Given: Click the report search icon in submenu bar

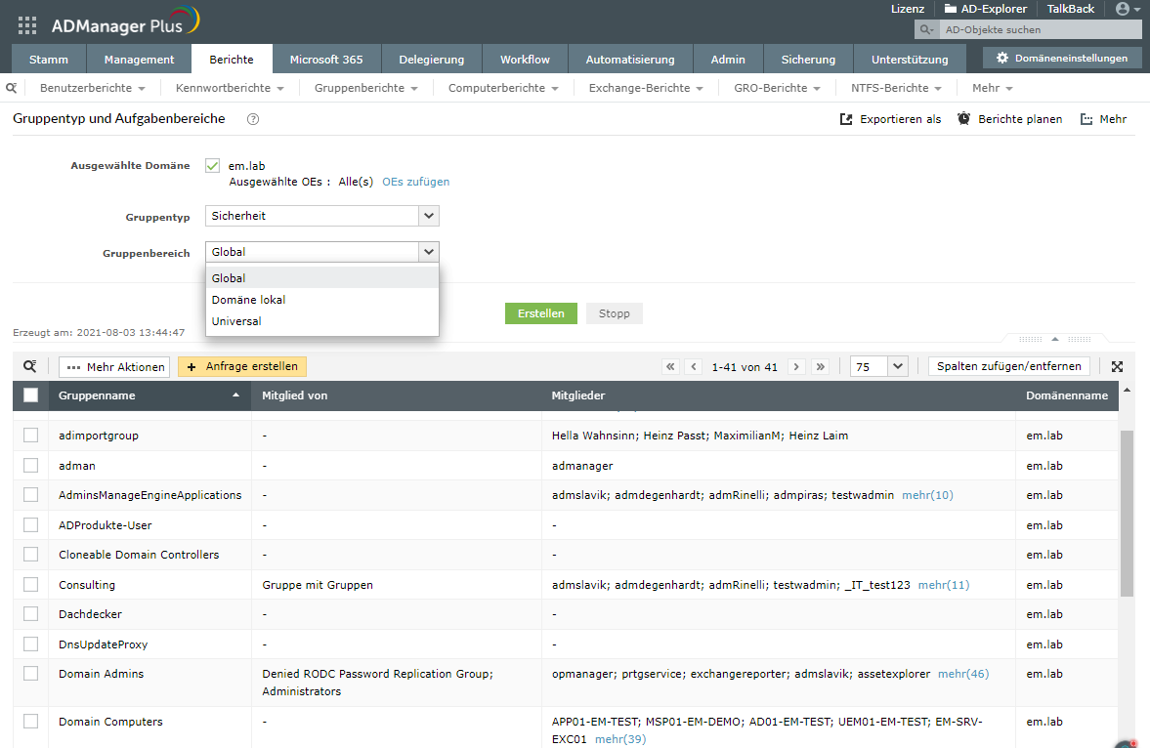Looking at the screenshot, I should (x=11, y=88).
